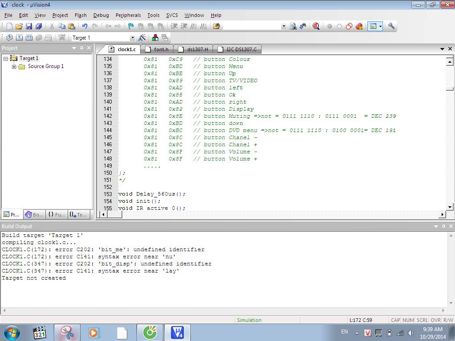
Task: Rebuild all target files
Action: tap(29, 38)
